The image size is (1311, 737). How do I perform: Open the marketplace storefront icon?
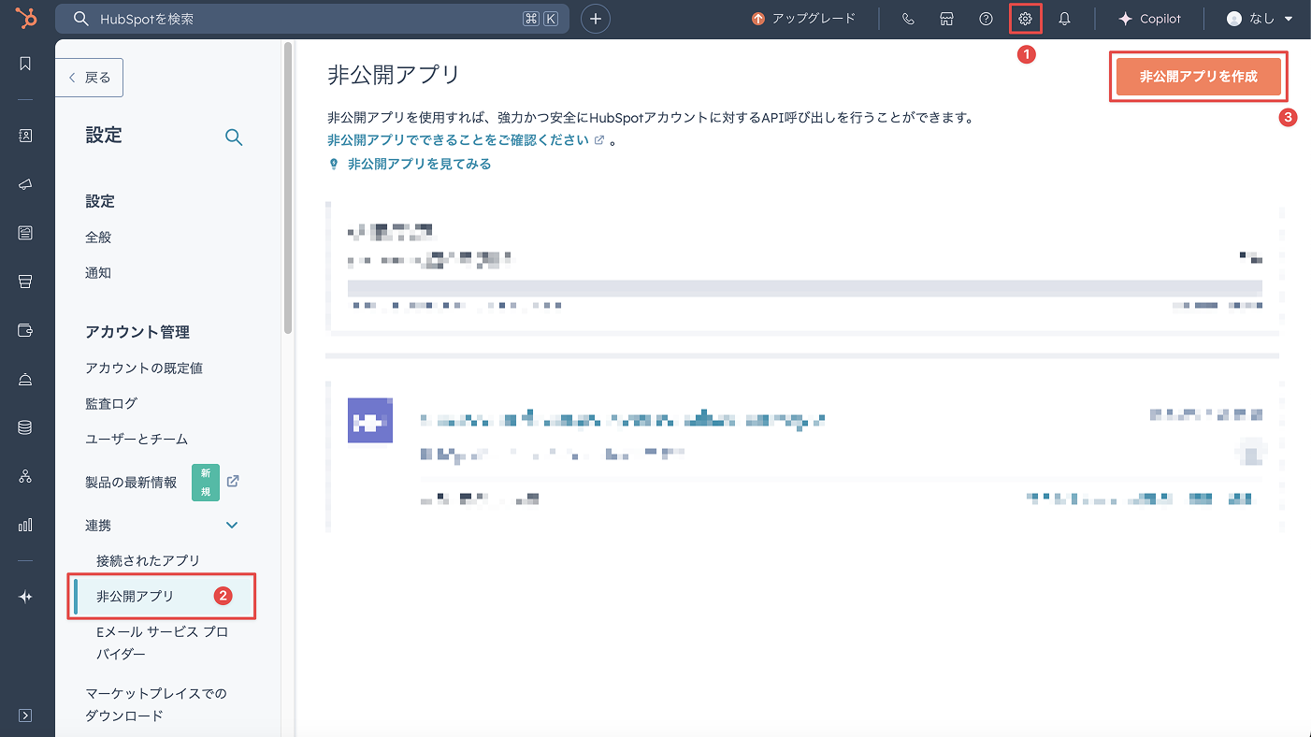point(946,19)
